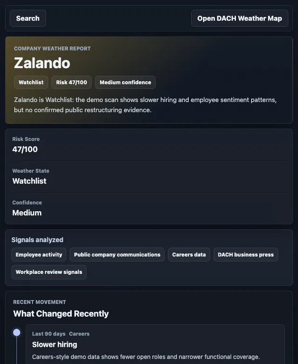Click the DACH business press chip
The height and width of the screenshot is (364, 298).
coord(246,255)
